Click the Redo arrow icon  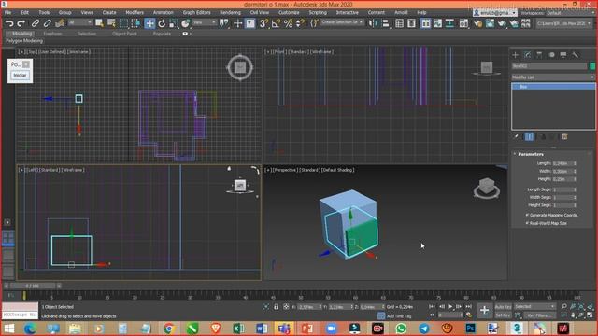click(x=21, y=23)
